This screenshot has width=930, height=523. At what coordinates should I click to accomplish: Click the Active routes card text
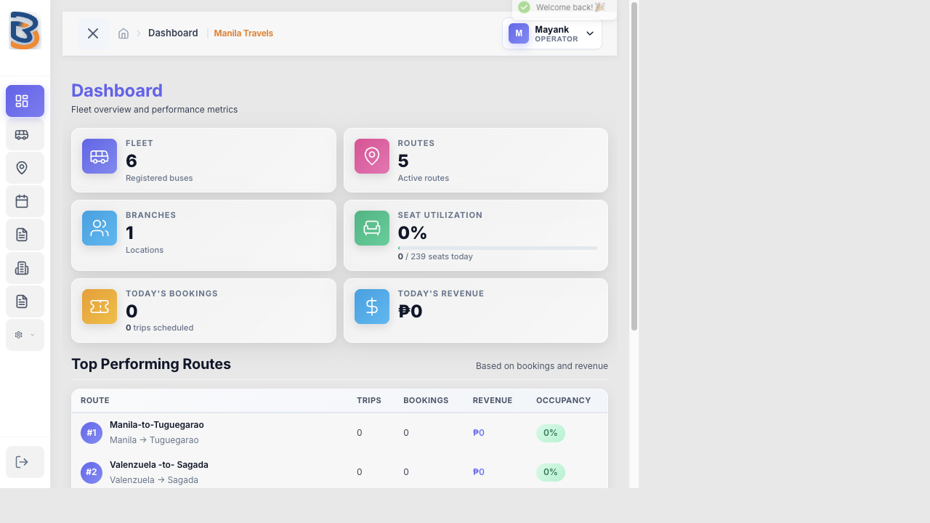click(x=424, y=178)
